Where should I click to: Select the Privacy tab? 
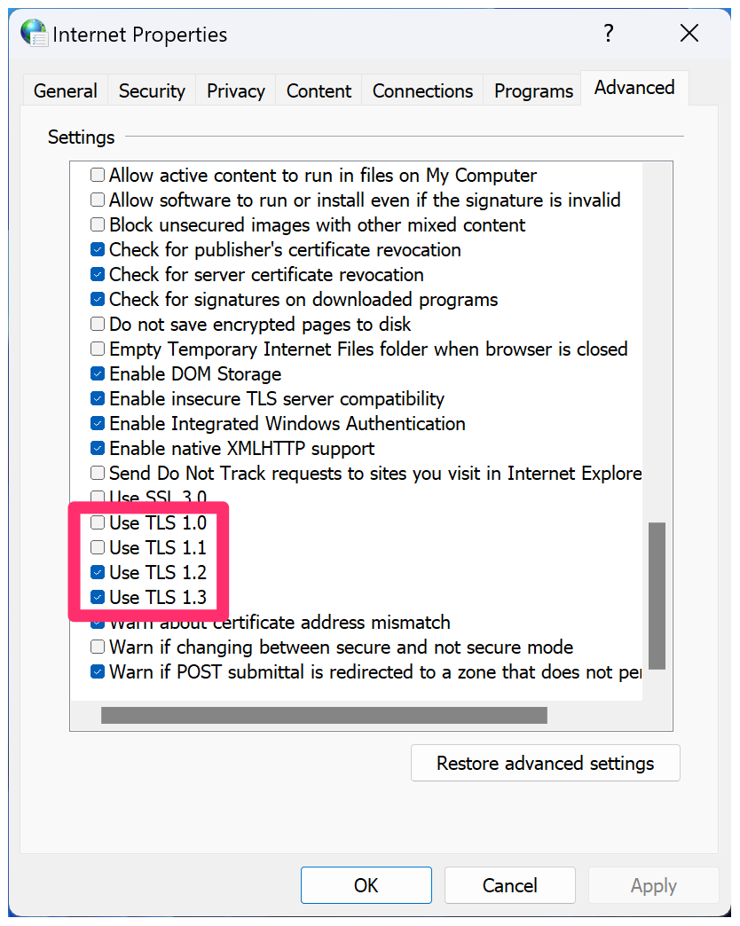click(234, 90)
